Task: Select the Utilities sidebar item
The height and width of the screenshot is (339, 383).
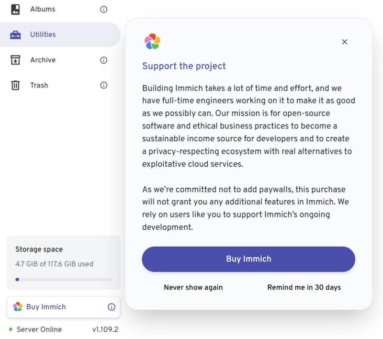Action: coord(43,34)
